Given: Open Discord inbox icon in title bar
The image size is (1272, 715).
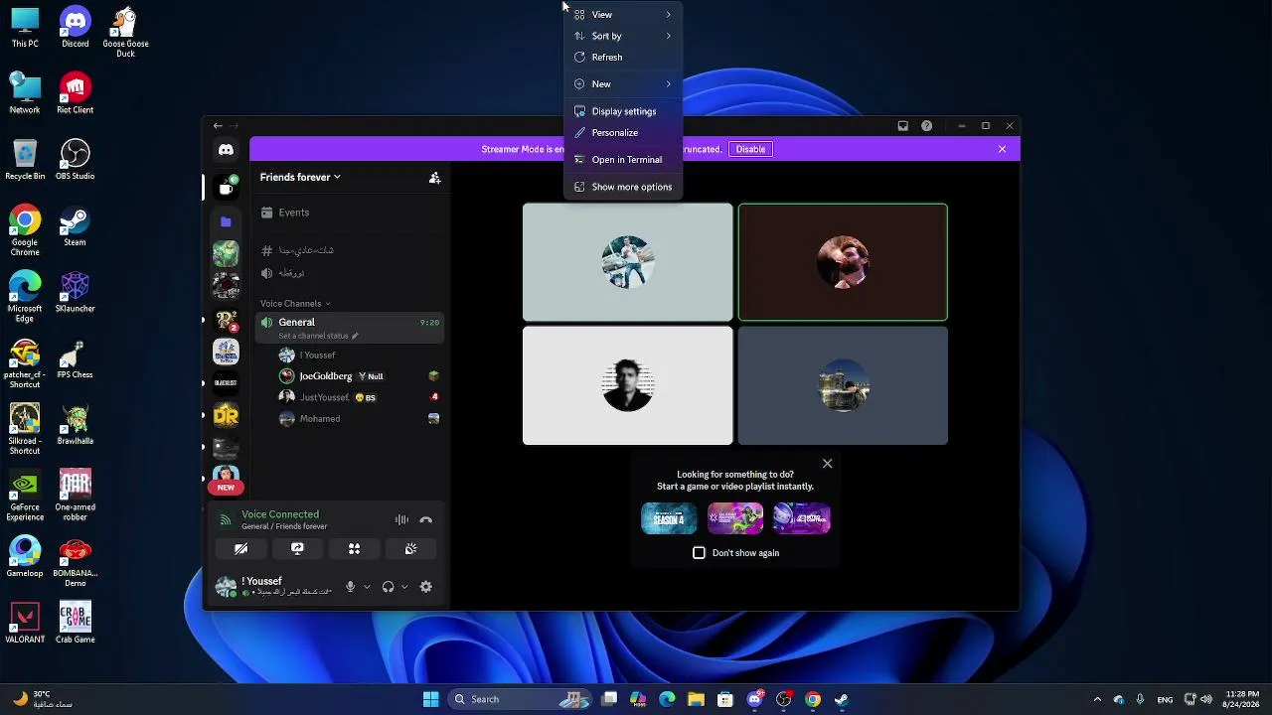Looking at the screenshot, I should click(902, 126).
